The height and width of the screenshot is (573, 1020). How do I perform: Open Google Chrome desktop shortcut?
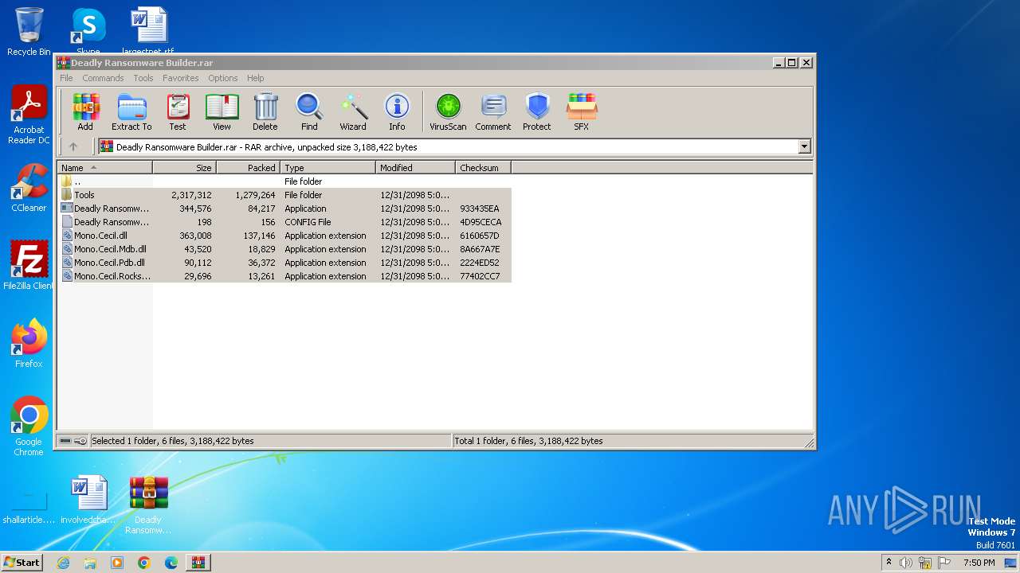coord(29,427)
